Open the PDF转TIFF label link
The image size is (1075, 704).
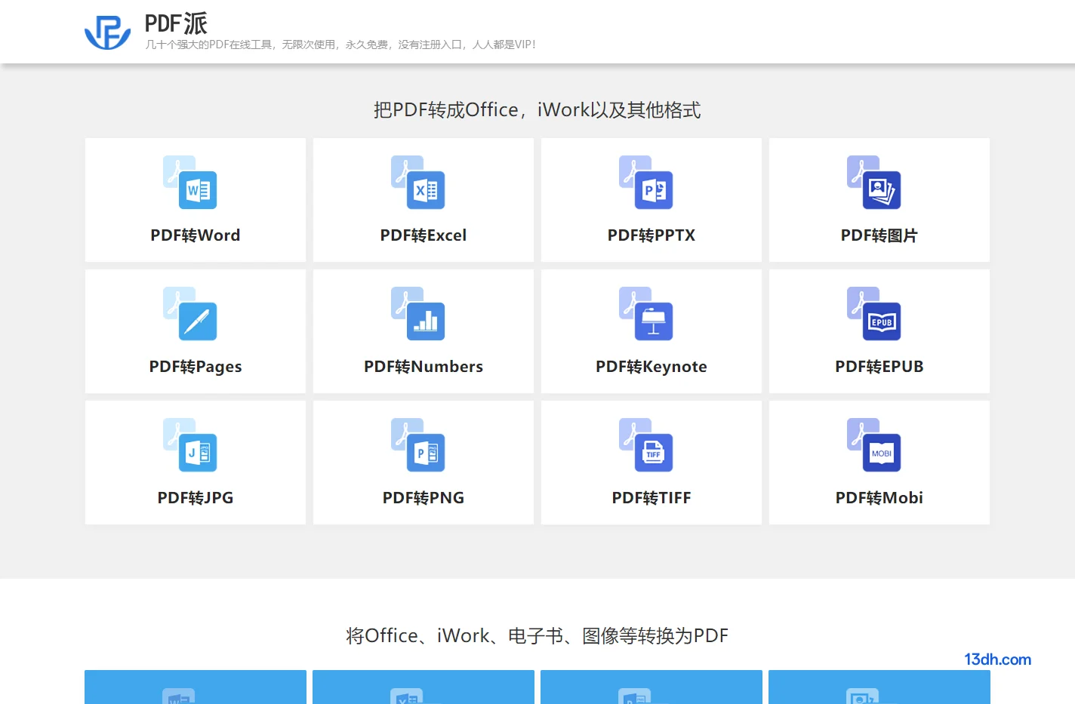651,498
